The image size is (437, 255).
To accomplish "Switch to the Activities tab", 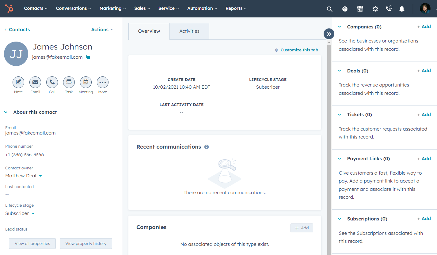I will click(x=189, y=31).
